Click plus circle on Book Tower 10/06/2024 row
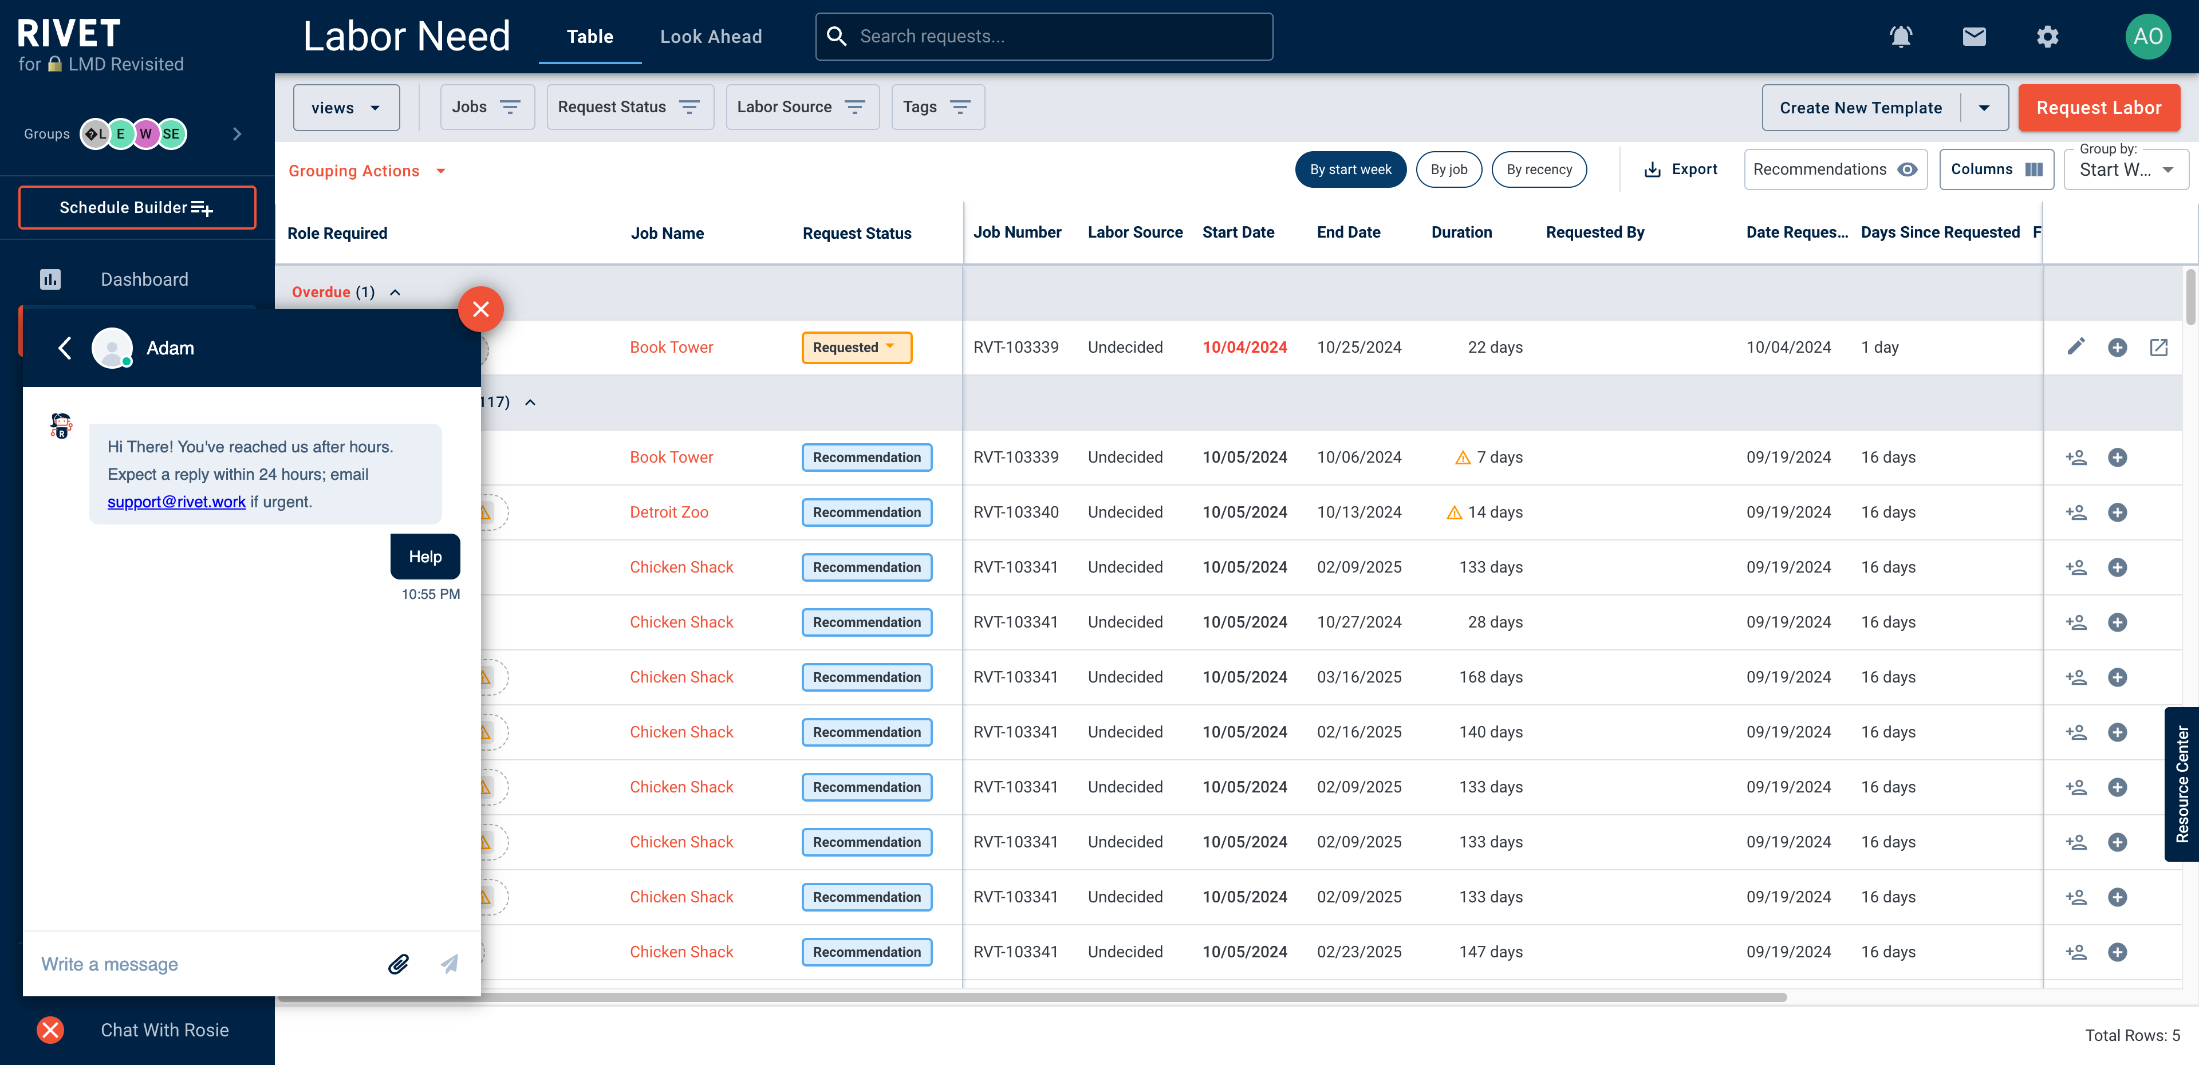2199x1065 pixels. pos(2117,457)
